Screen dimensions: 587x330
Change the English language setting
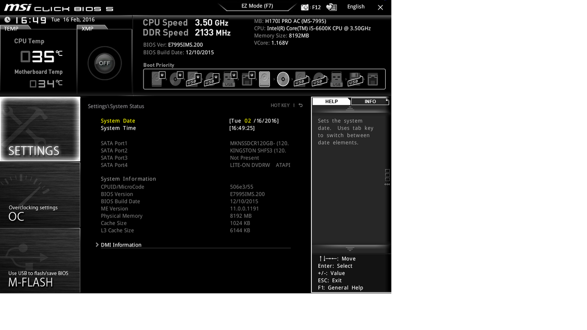[x=356, y=6]
